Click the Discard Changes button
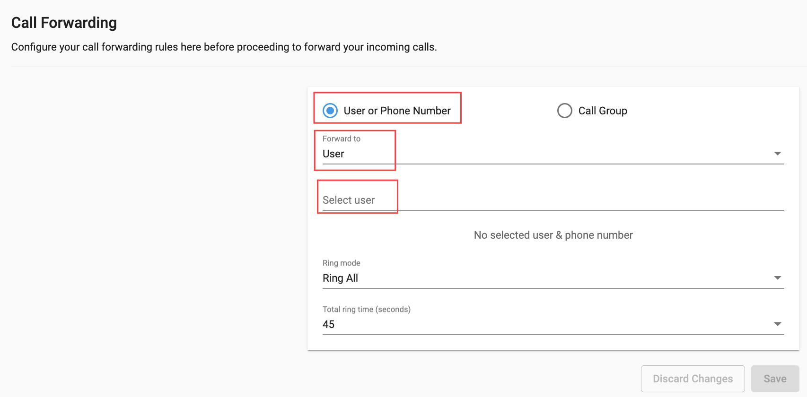Image resolution: width=807 pixels, height=397 pixels. pos(693,379)
